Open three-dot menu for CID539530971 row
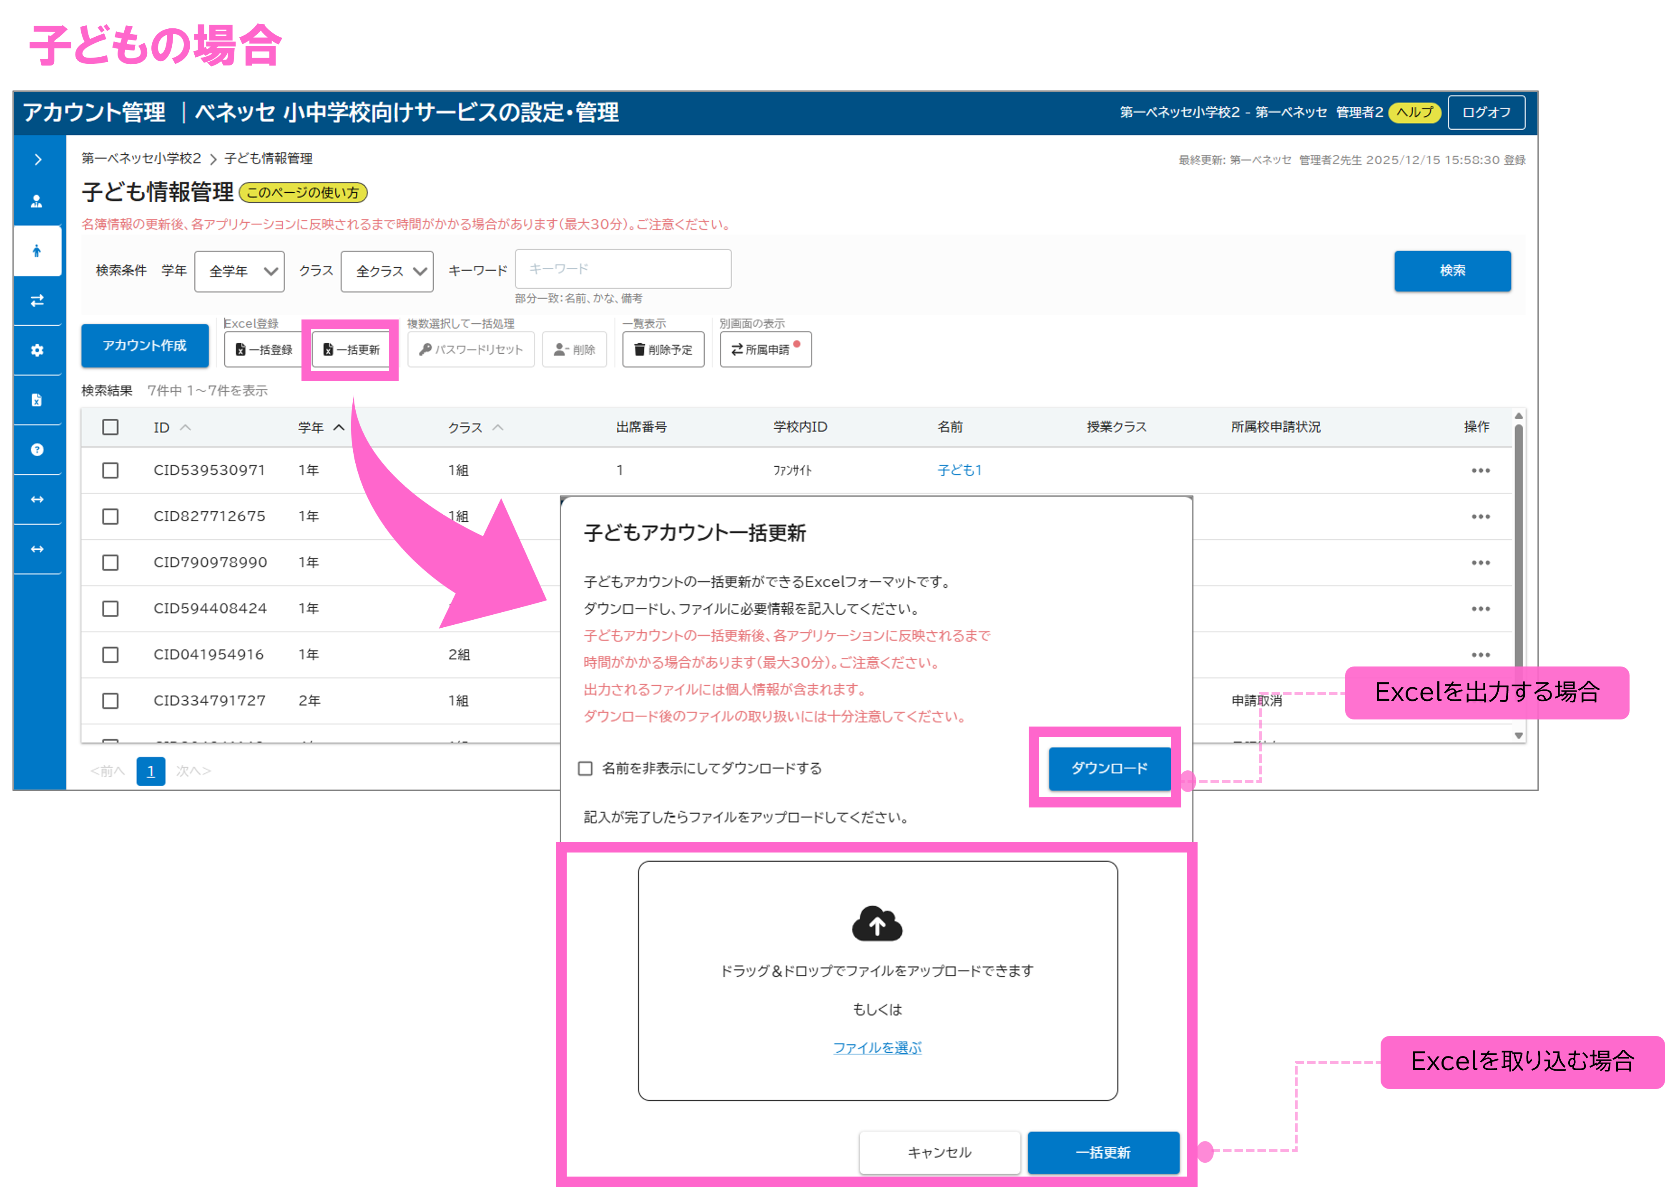This screenshot has height=1187, width=1665. pos(1480,471)
